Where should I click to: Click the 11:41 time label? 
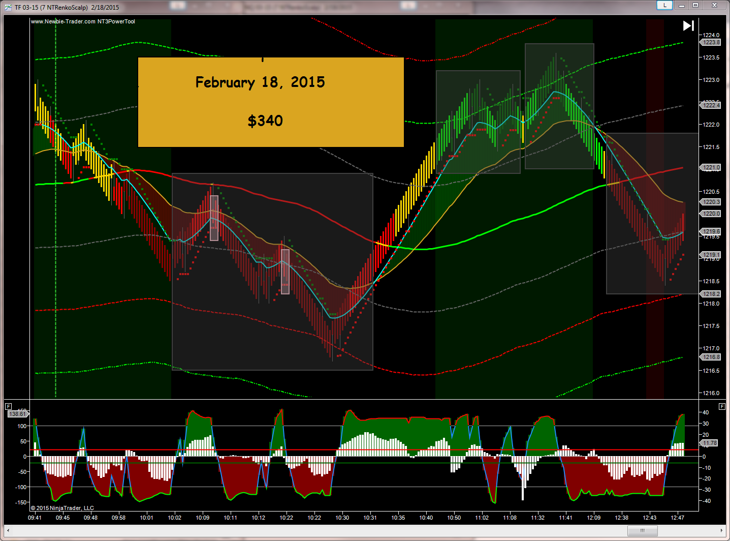(x=565, y=518)
